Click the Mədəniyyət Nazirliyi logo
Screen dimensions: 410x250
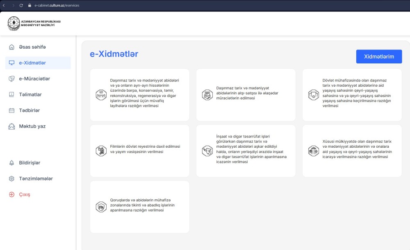(14, 23)
